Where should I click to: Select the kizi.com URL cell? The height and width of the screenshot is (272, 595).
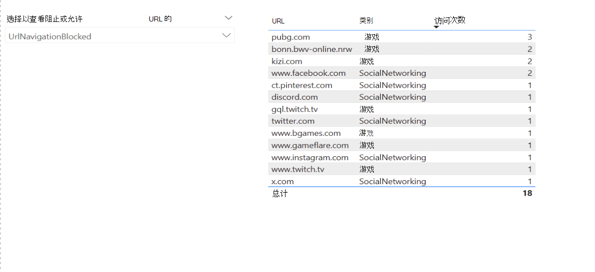pos(287,61)
